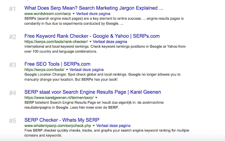Viewport: 225px width, 141px height.
Task: Expand the dropdown arrow beside www.wordstream.com/serp
Action: pyautogui.click(x=73, y=13)
